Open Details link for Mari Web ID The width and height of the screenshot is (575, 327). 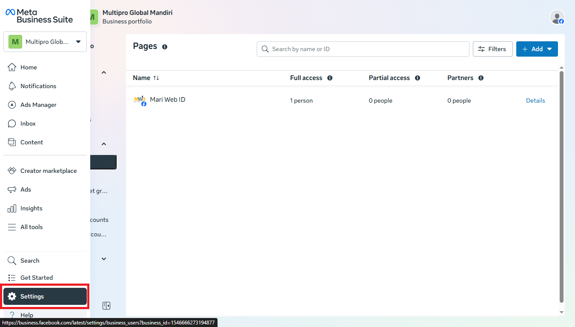(535, 100)
